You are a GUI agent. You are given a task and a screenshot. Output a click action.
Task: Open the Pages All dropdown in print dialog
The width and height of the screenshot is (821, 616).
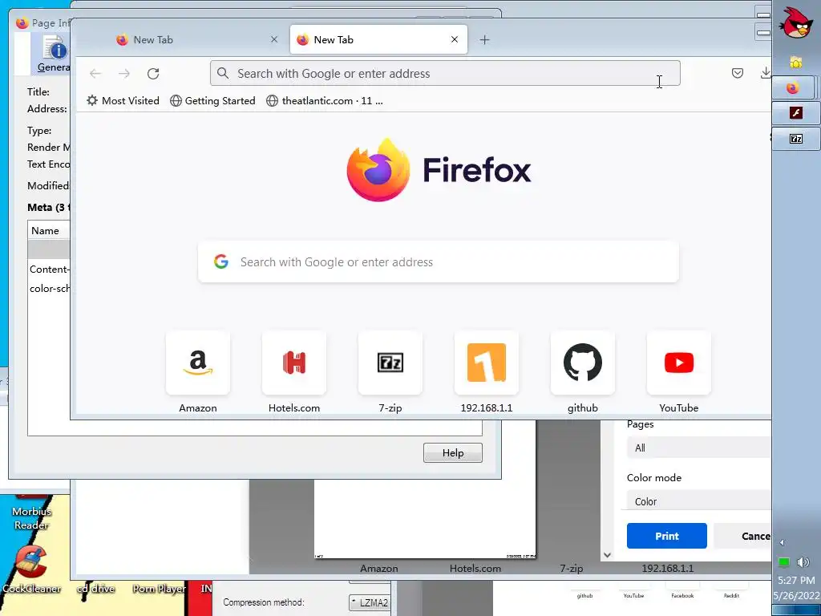(699, 448)
